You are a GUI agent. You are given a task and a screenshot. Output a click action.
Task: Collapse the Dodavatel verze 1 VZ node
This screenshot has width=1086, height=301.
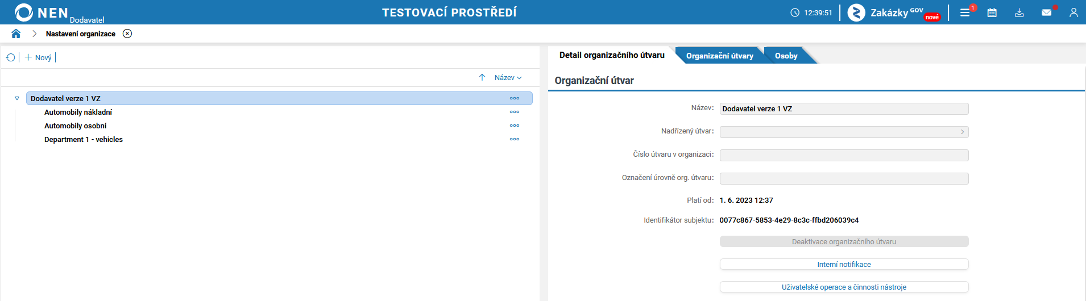[x=17, y=98]
